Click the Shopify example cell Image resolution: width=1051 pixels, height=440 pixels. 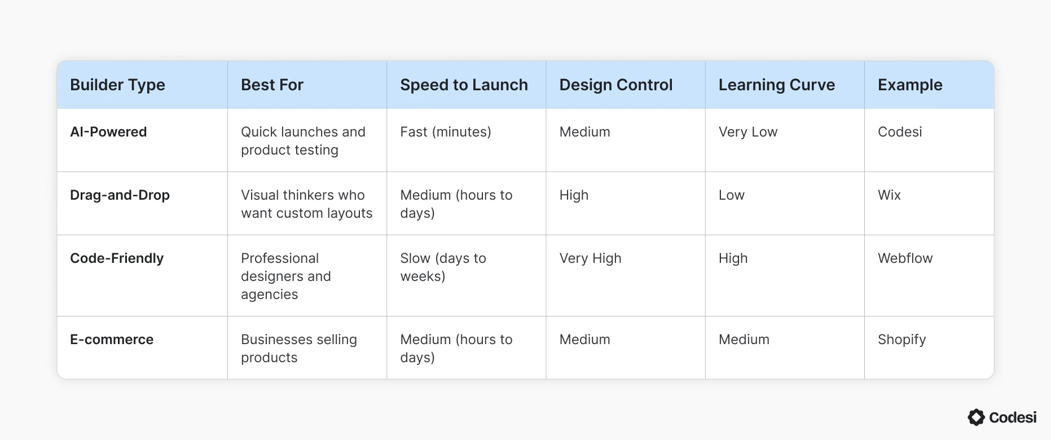(x=902, y=340)
